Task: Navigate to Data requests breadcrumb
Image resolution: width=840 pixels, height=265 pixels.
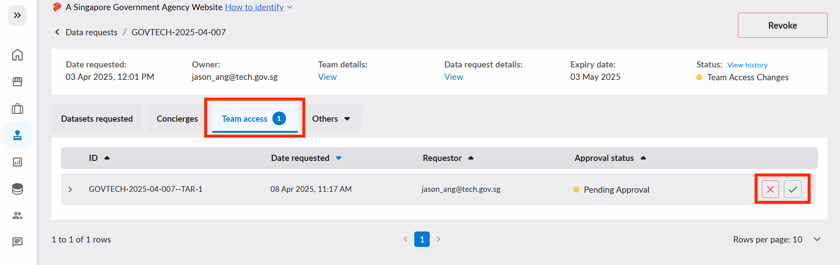Action: click(92, 32)
